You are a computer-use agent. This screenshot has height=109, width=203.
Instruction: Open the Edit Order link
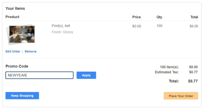[13, 52]
